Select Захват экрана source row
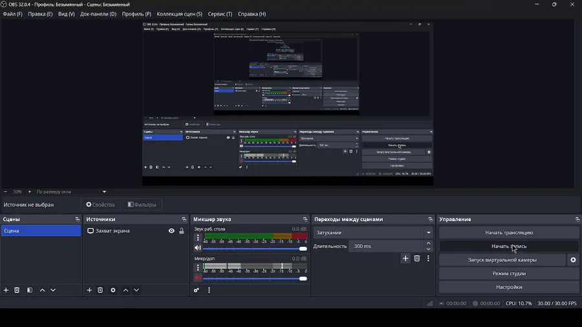 tap(136, 231)
